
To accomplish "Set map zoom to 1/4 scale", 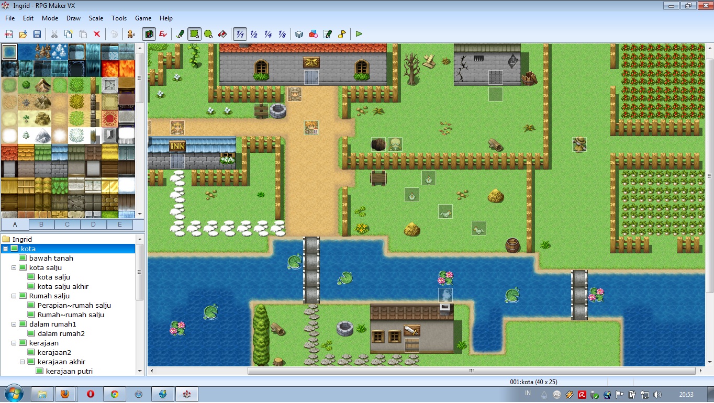I will 268,34.
